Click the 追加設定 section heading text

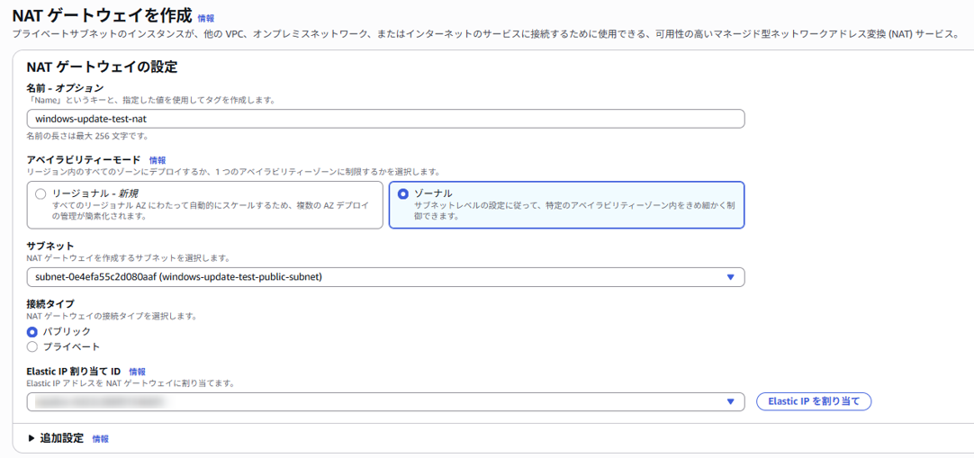click(x=61, y=438)
